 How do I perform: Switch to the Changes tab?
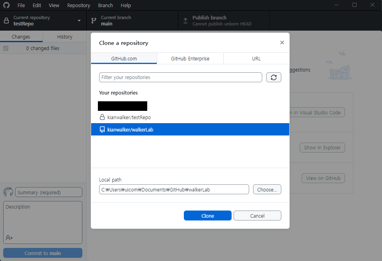pyautogui.click(x=21, y=37)
